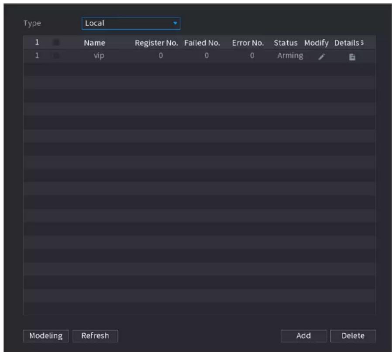Image resolution: width=392 pixels, height=352 pixels.
Task: Select the Error No. column header
Action: 248,43
